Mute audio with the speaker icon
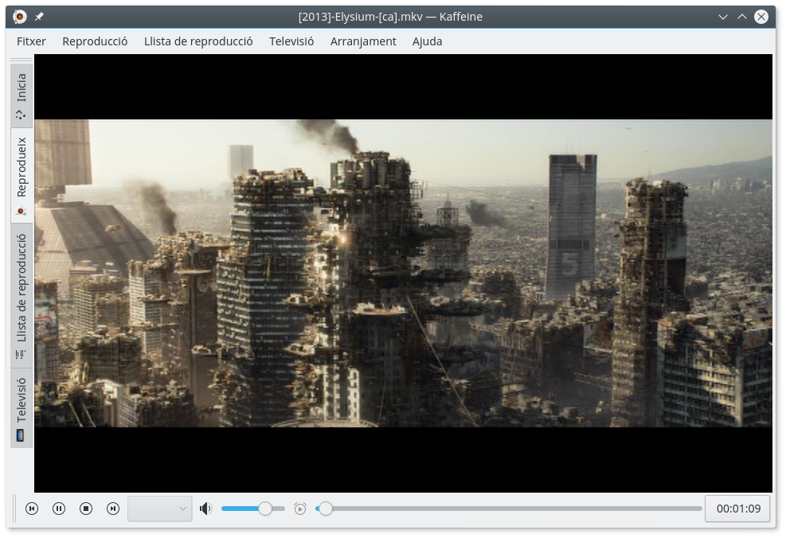 tap(205, 509)
